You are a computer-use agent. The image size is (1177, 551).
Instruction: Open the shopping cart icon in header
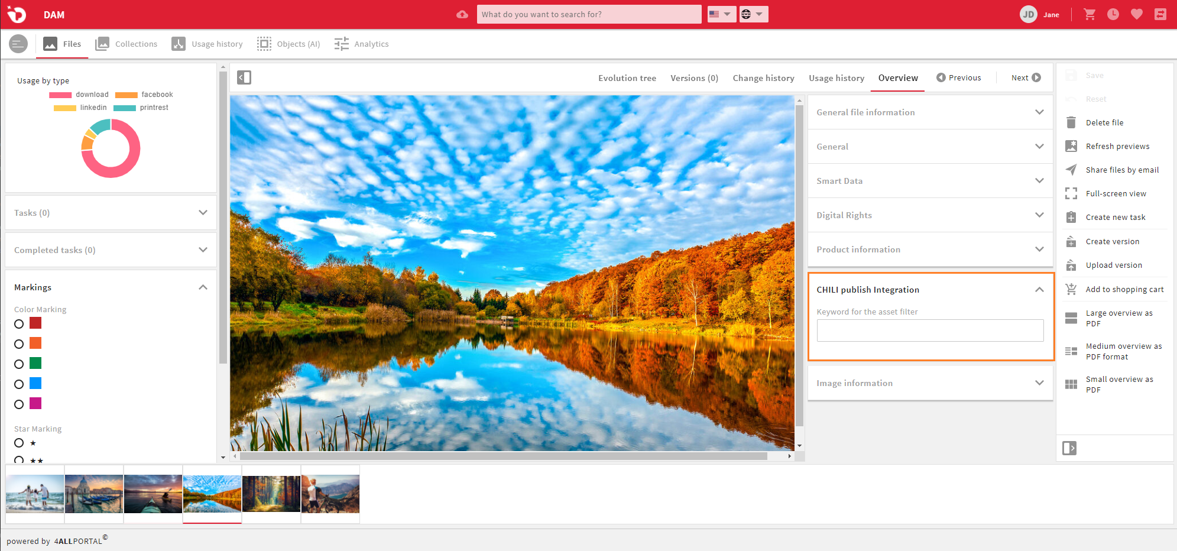(1090, 14)
